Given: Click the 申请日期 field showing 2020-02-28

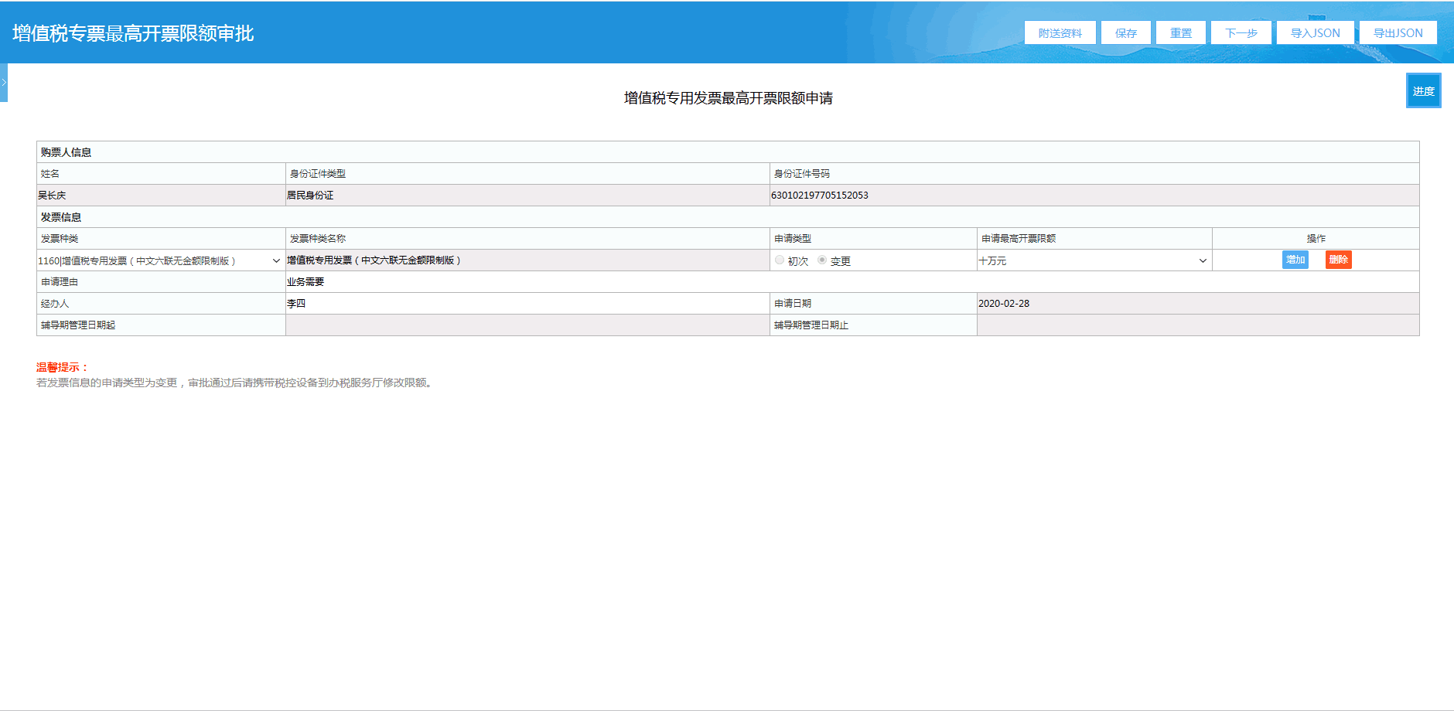Looking at the screenshot, I should click(x=1197, y=304).
